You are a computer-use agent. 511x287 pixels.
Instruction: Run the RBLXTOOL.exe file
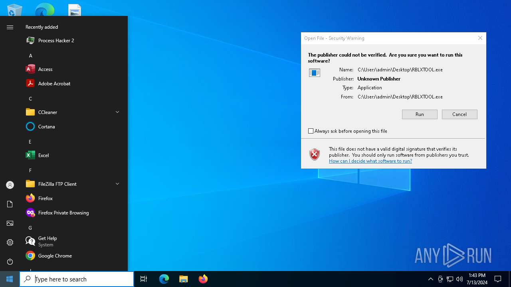[420, 114]
